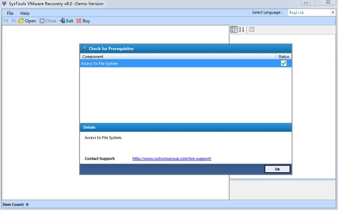
Task: Click the Categorized view icon in properties panel
Action: click(234, 29)
